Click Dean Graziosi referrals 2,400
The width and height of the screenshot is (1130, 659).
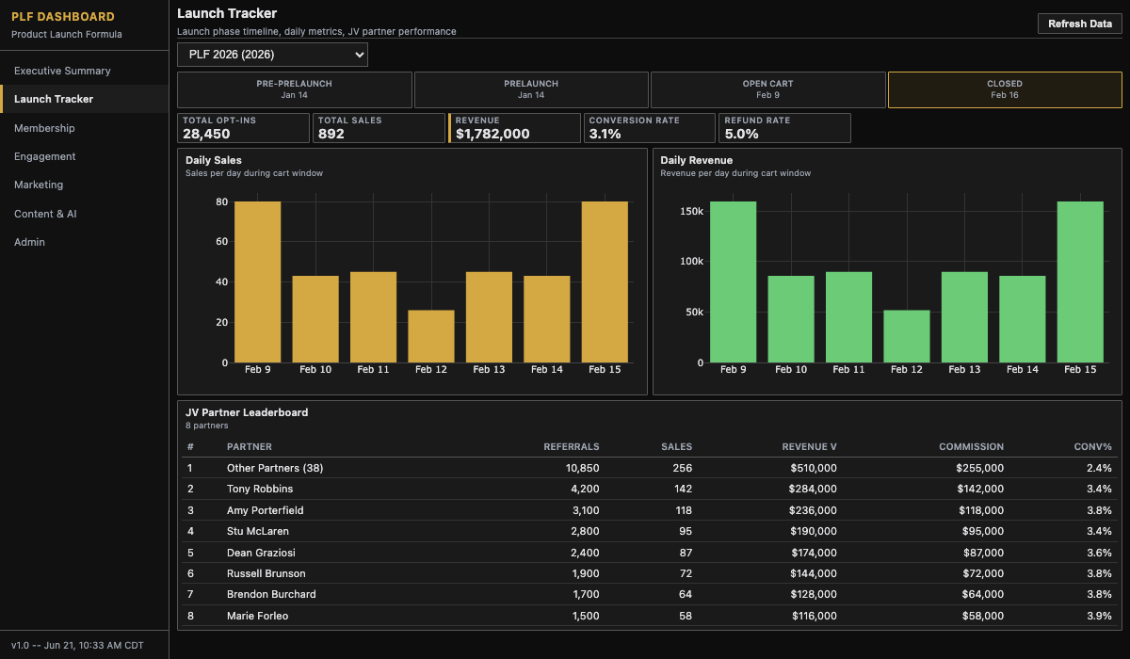[x=585, y=553]
